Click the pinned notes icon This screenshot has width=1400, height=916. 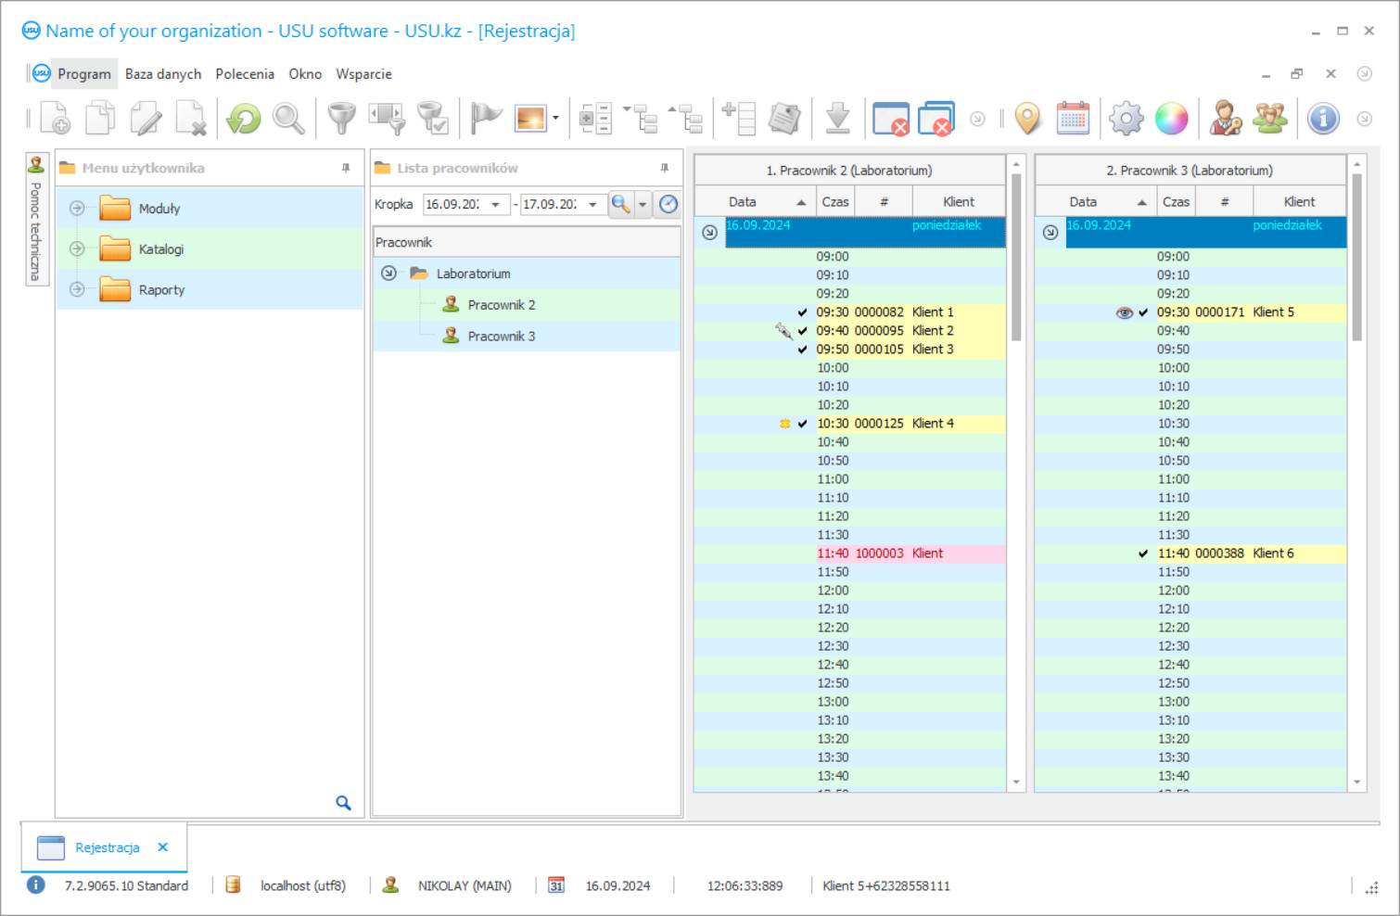[784, 119]
